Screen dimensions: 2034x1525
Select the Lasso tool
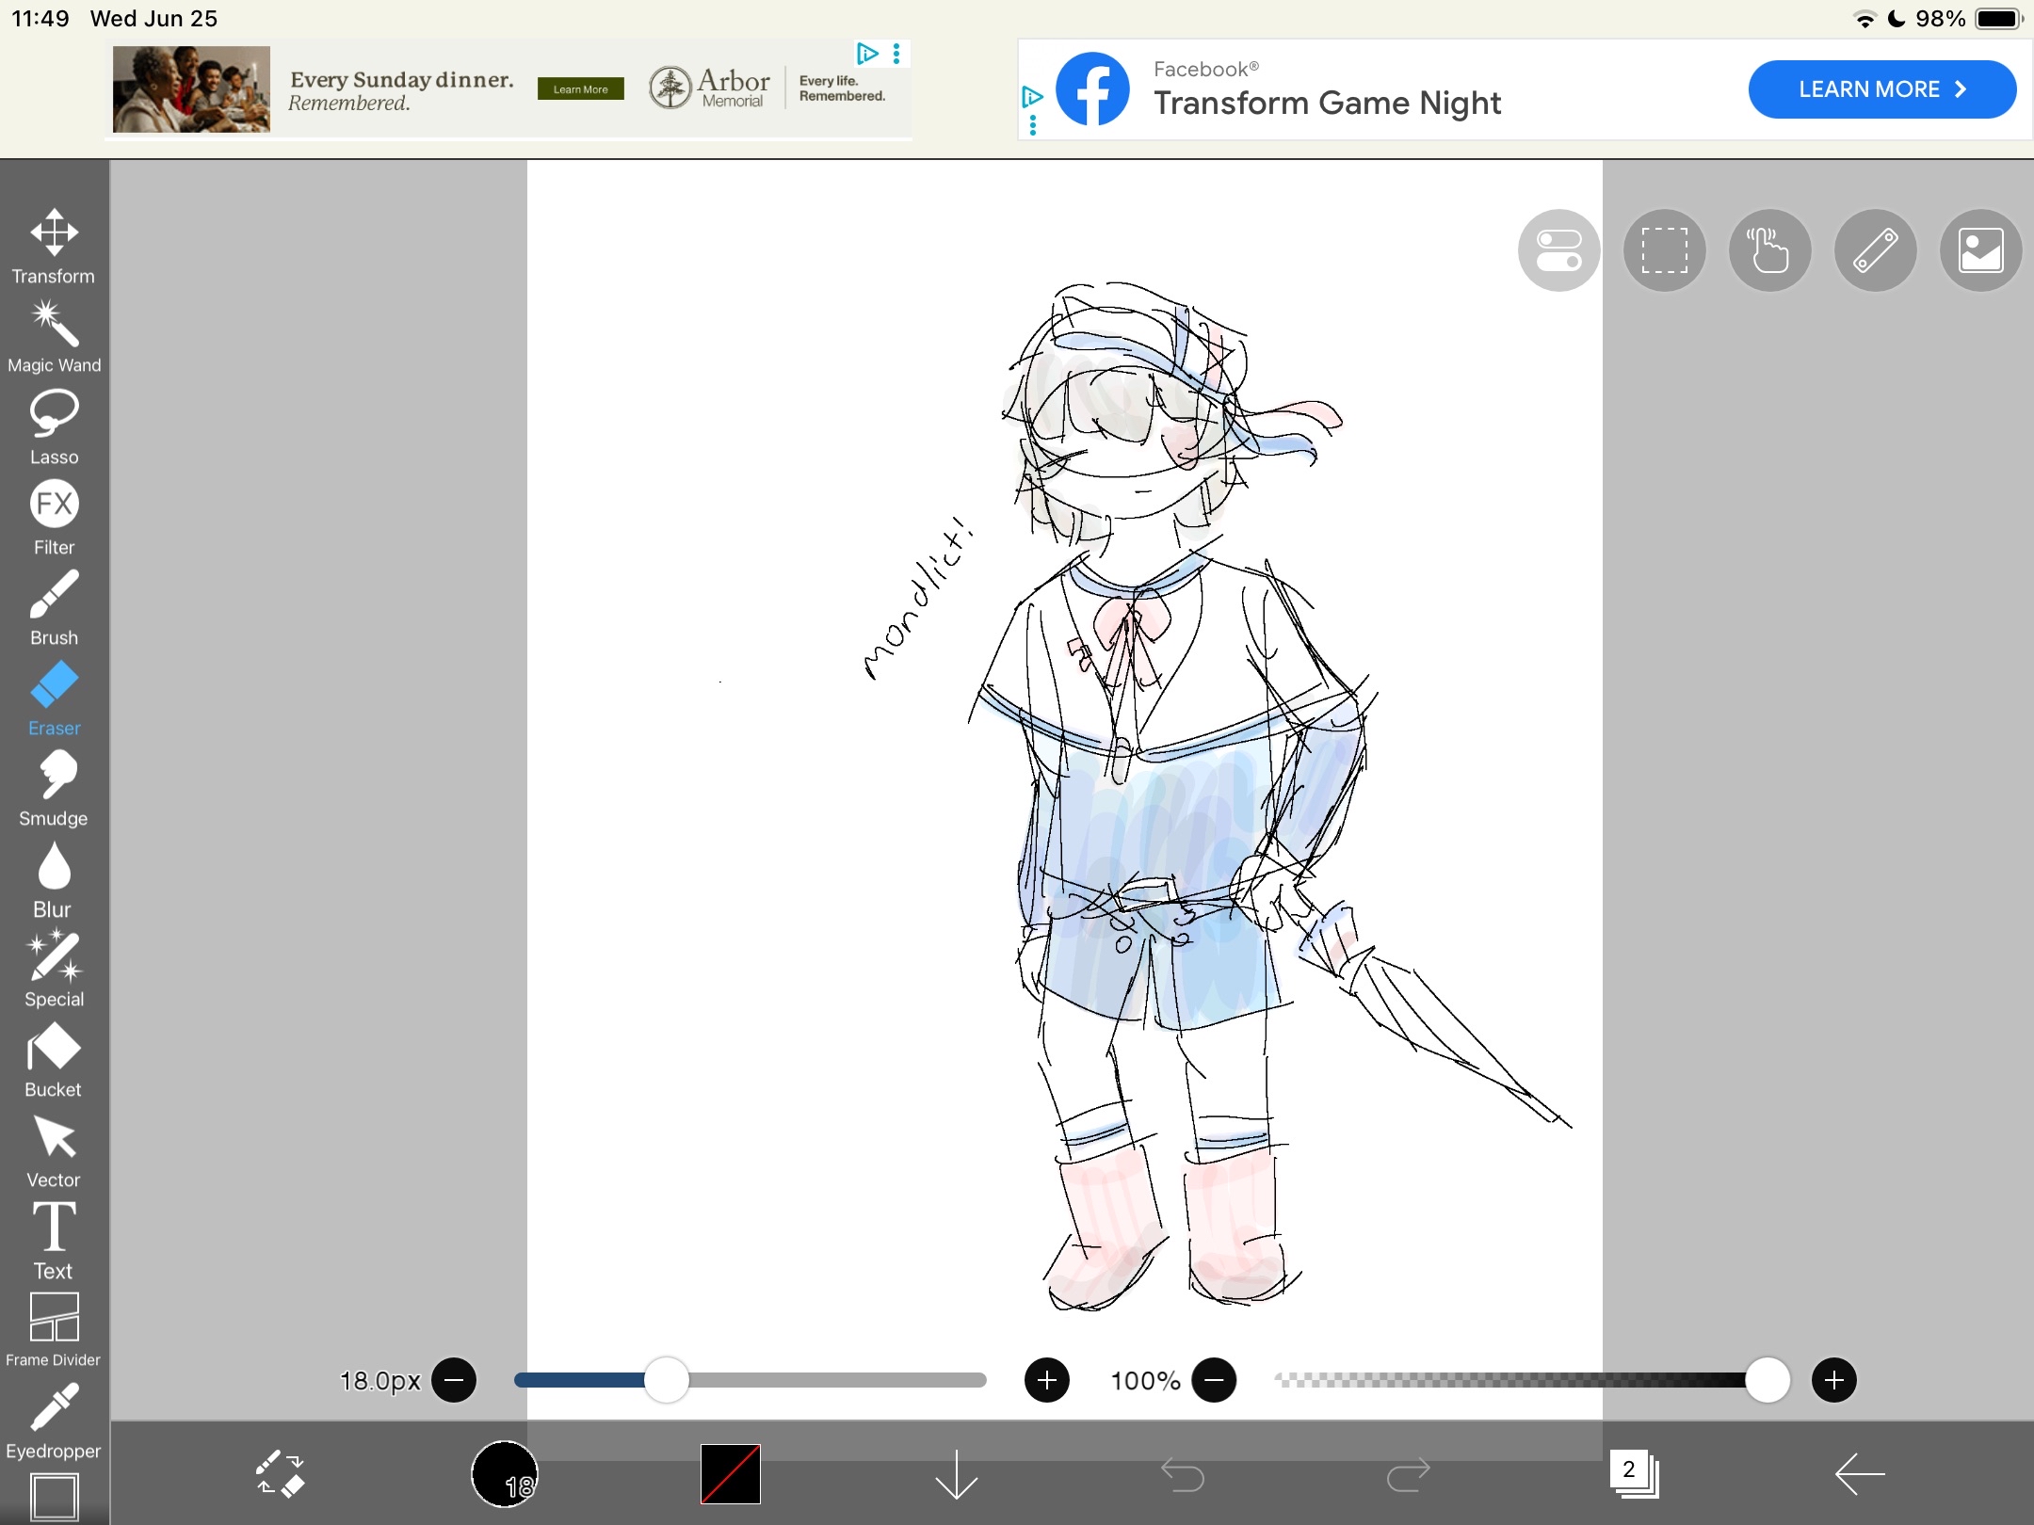[54, 428]
